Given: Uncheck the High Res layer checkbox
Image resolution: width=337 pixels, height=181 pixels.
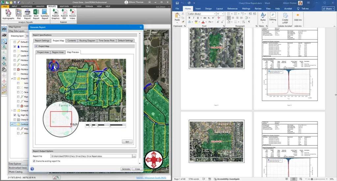Looking at the screenshot, I should pos(14,115).
